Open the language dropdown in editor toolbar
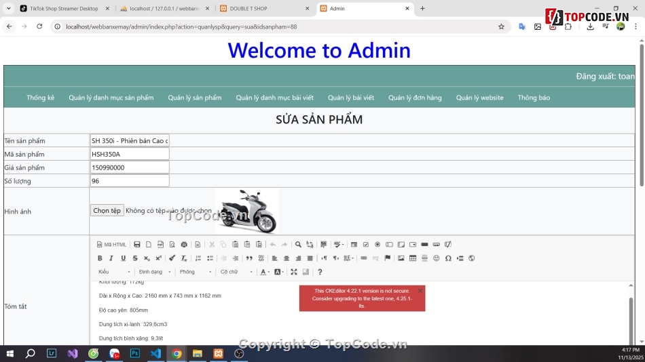This screenshot has width=645, height=362. 349,258
